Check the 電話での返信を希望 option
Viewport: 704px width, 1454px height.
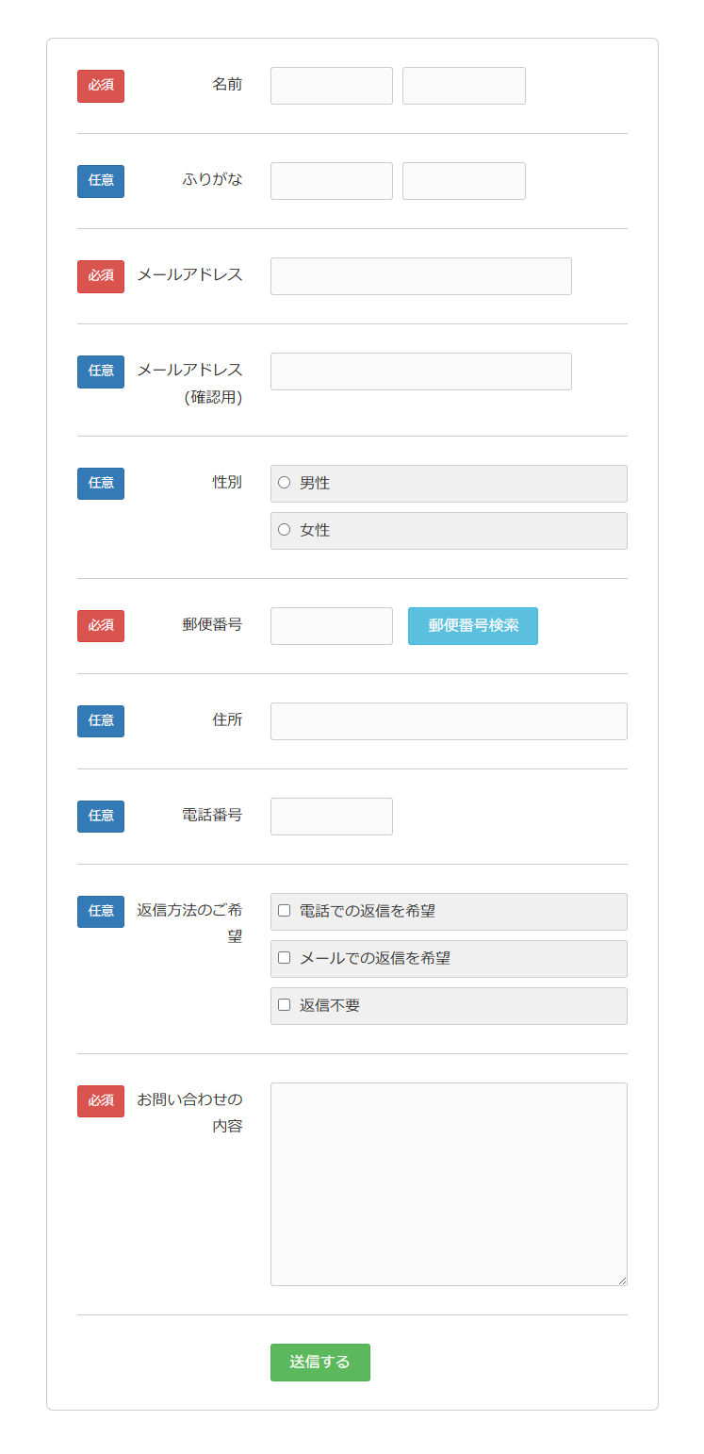pyautogui.click(x=284, y=911)
